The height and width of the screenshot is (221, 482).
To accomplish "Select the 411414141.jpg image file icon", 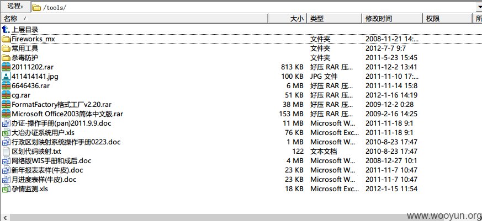I will pos(6,76).
